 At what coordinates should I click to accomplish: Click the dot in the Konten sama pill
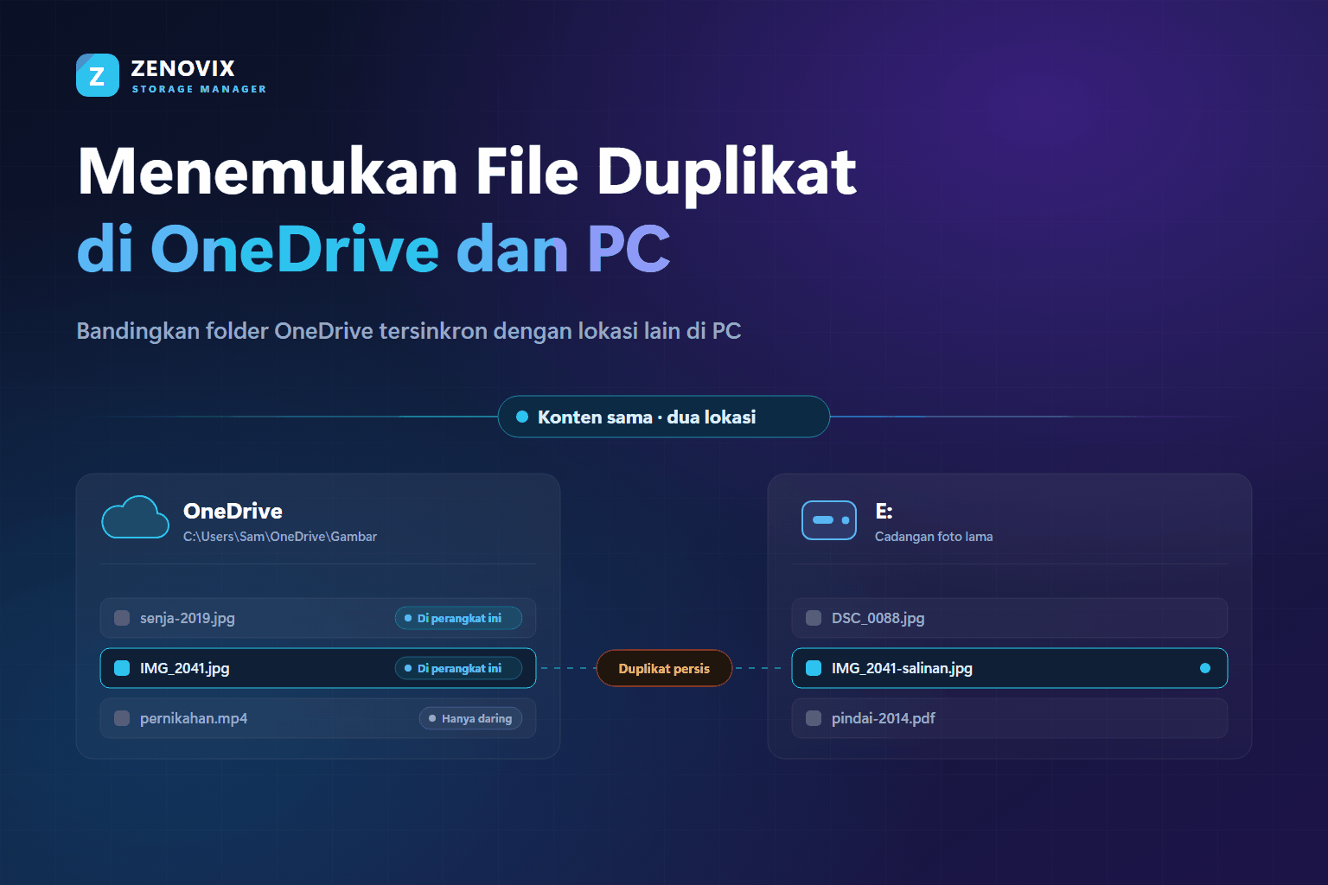pyautogui.click(x=522, y=417)
